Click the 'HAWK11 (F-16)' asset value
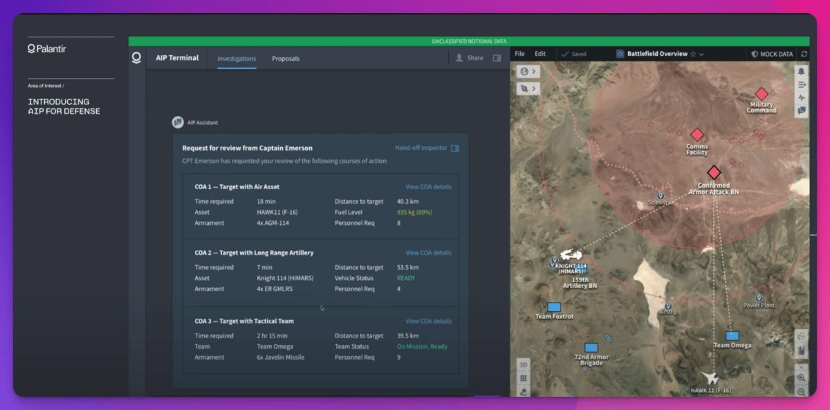 pos(277,213)
